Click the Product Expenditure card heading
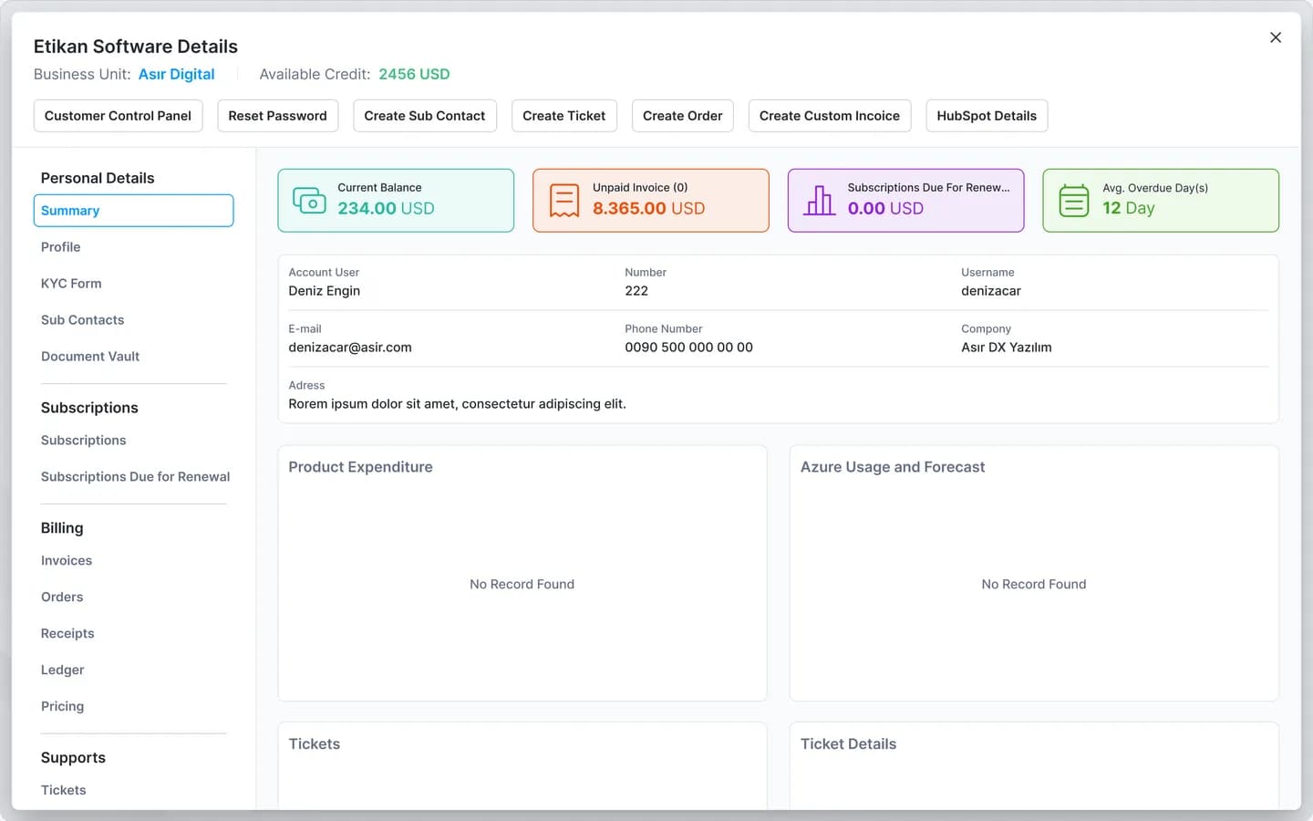Viewport: 1313px width, 821px height. click(x=360, y=467)
